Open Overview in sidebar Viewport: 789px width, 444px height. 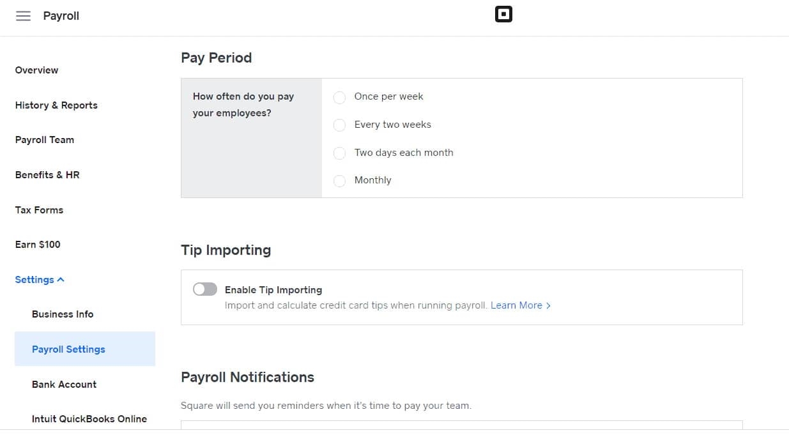point(36,70)
